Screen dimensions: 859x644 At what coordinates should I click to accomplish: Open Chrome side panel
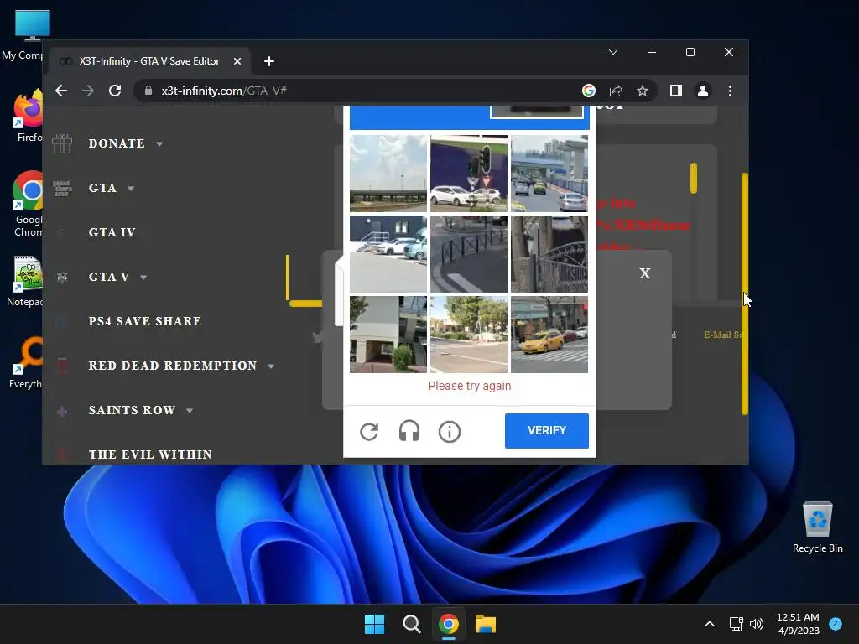676,91
